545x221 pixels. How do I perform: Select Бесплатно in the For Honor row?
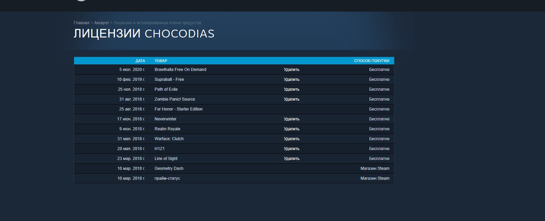coord(379,109)
